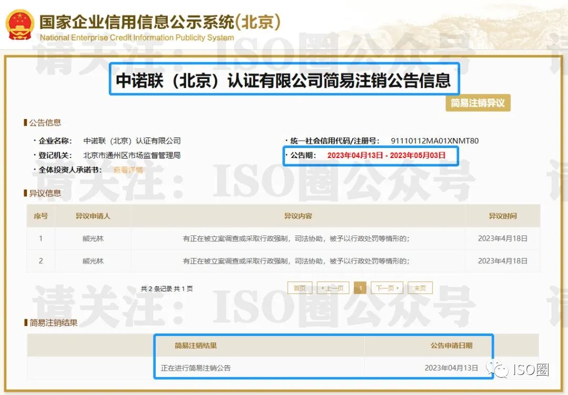Click the 简易注销异议 button
The height and width of the screenshot is (395, 568).
[479, 103]
